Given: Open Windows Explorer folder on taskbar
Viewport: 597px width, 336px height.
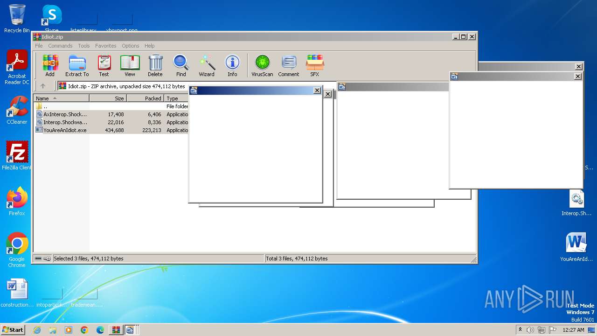Looking at the screenshot, I should 53,330.
